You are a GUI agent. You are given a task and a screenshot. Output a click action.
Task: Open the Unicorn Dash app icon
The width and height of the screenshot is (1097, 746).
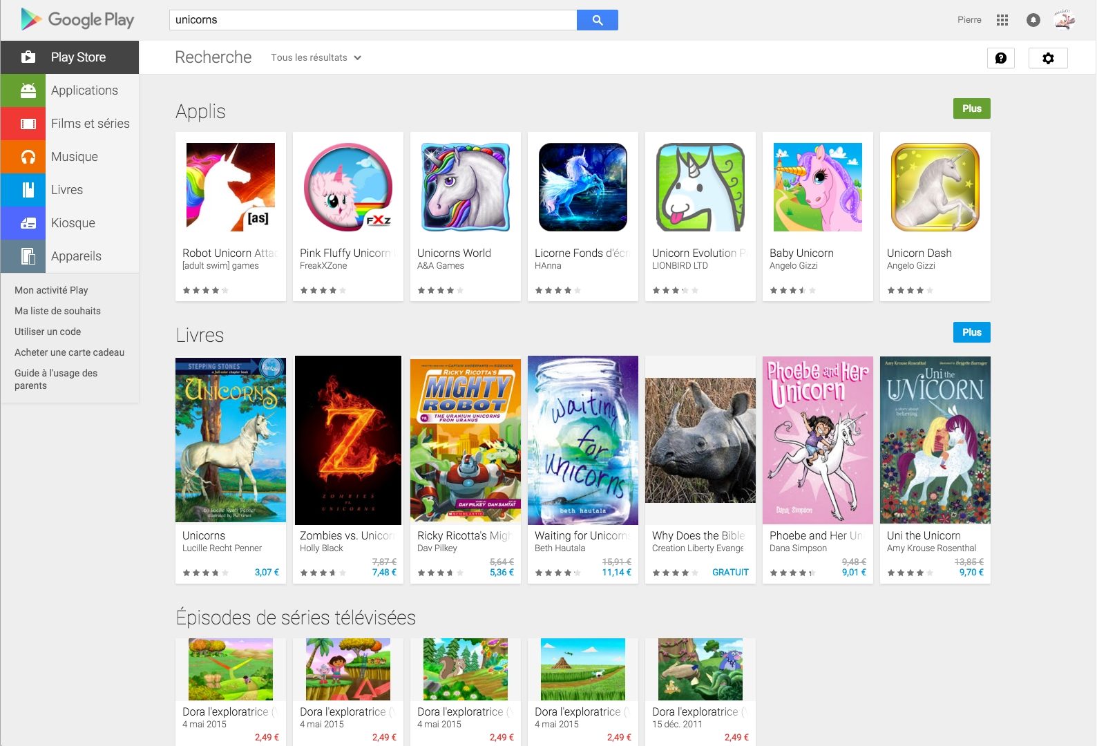pos(935,187)
